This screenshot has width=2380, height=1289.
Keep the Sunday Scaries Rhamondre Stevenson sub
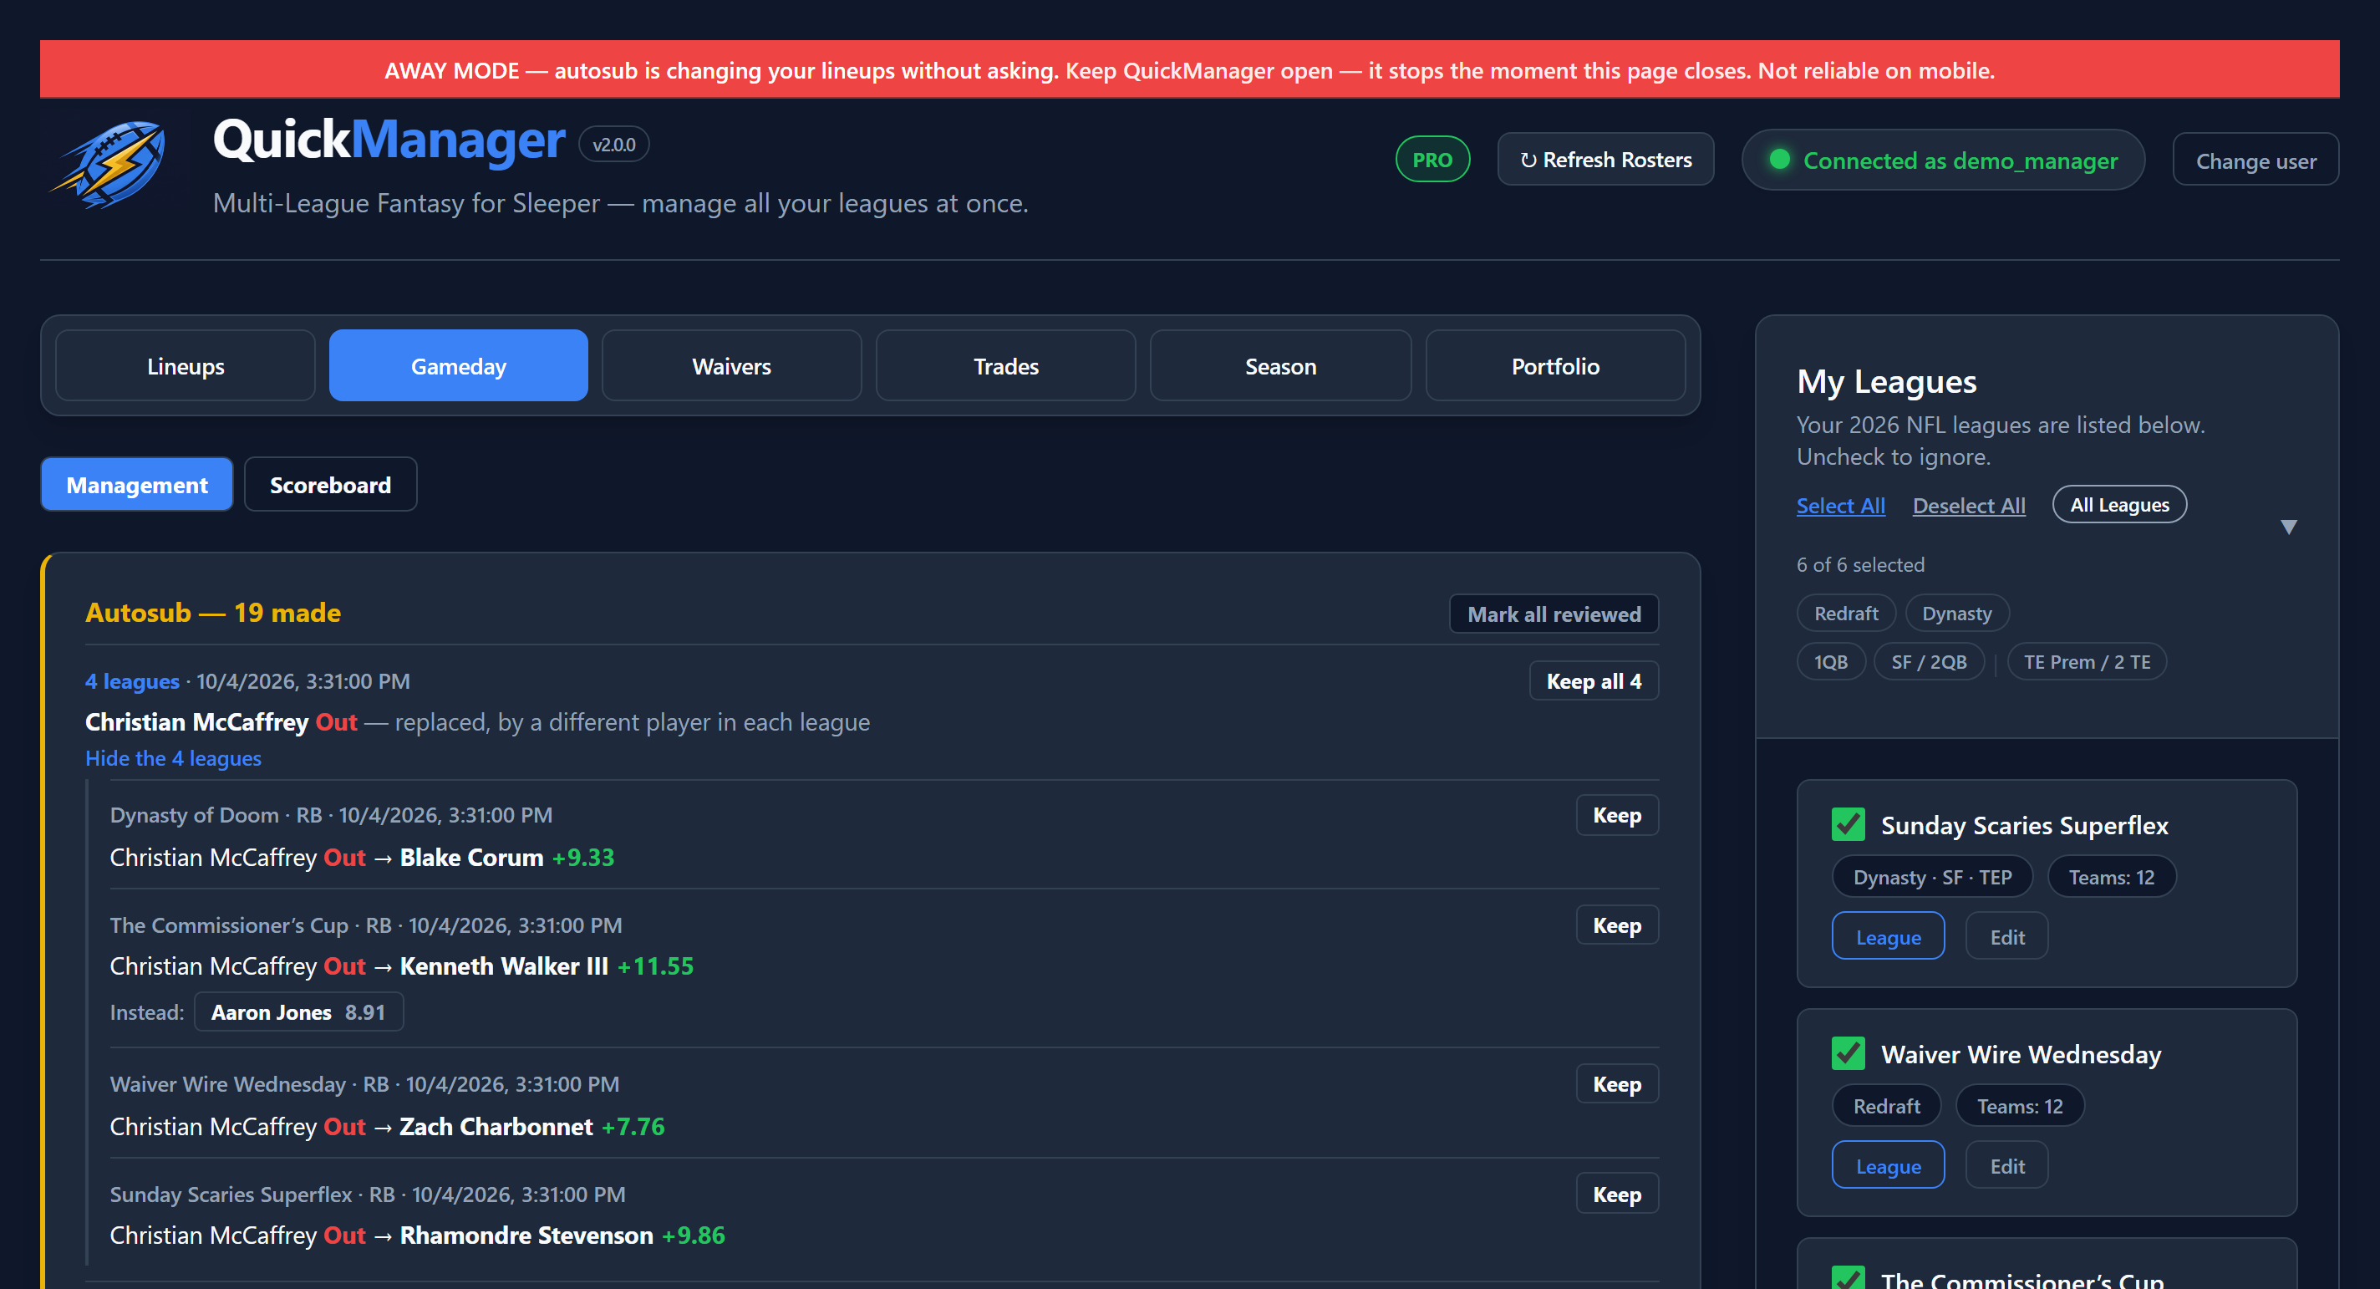(x=1617, y=1194)
